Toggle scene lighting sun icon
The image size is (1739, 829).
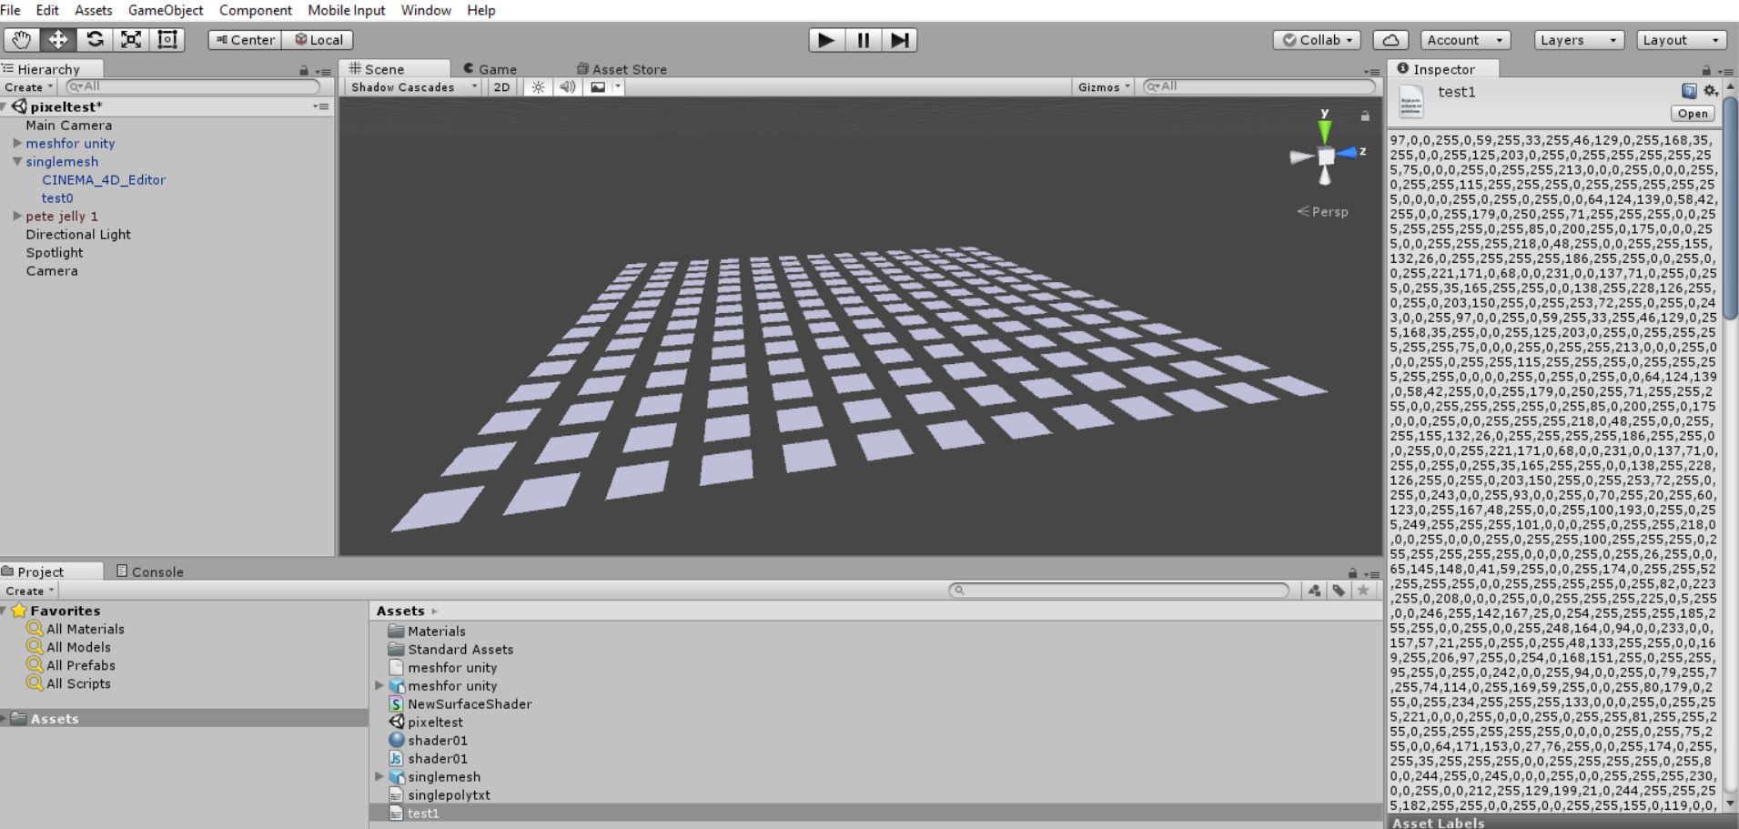click(539, 87)
